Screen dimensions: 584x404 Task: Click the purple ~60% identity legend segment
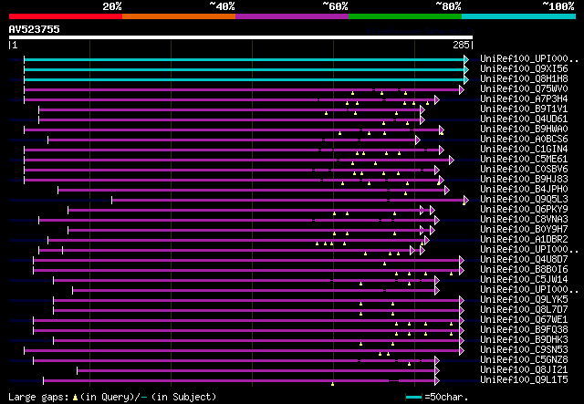tap(292, 16)
